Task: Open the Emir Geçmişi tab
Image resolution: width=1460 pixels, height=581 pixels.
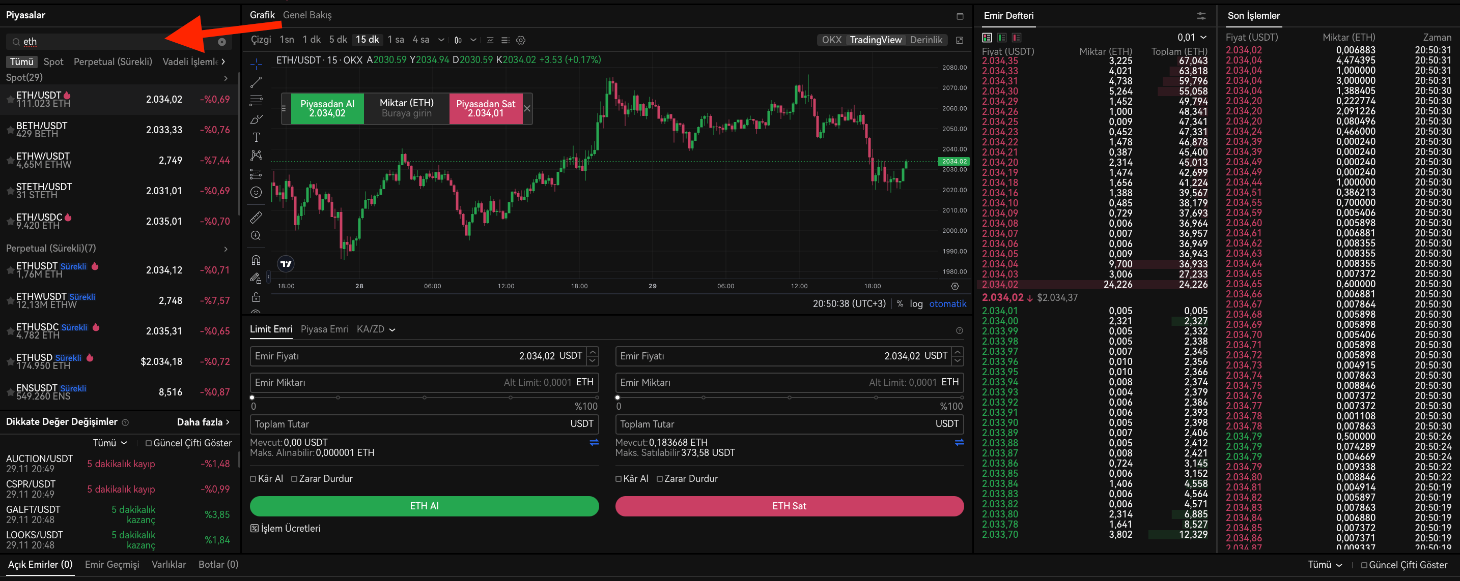Action: (111, 564)
